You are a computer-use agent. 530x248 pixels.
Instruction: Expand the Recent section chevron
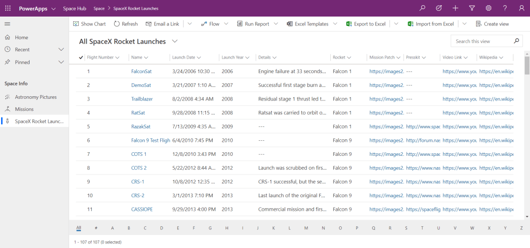61,50
